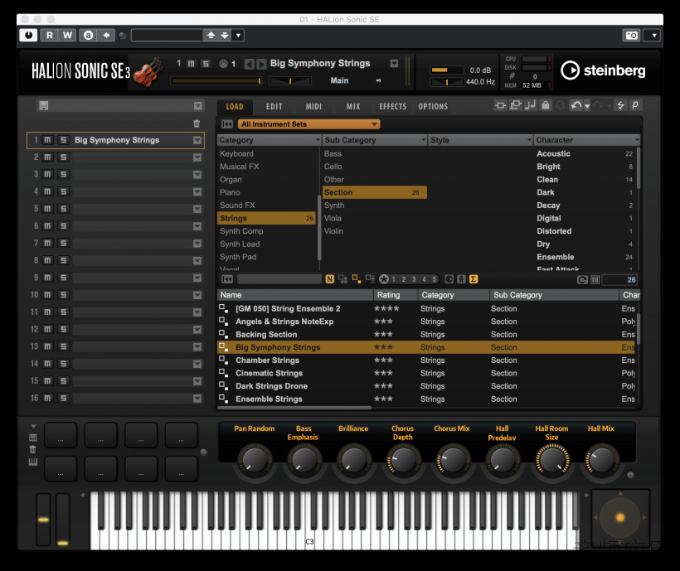
Task: Click the floppy disk save icon above slot list
Action: [44, 106]
